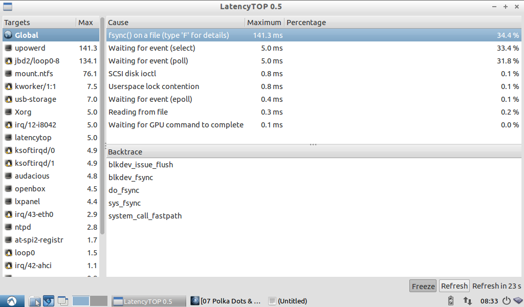Select the fsync() on a file cause row
This screenshot has width=524, height=307.
pos(314,35)
